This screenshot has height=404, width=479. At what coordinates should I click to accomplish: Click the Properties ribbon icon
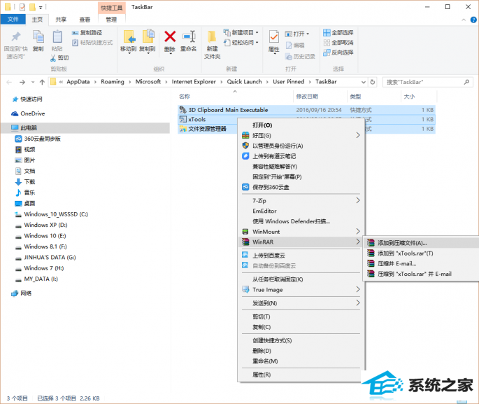273,38
